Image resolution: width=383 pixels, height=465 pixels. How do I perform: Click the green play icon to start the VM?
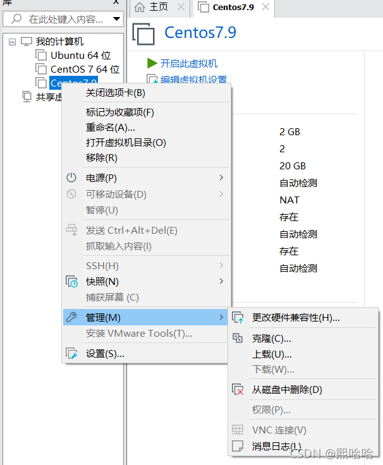click(x=152, y=63)
